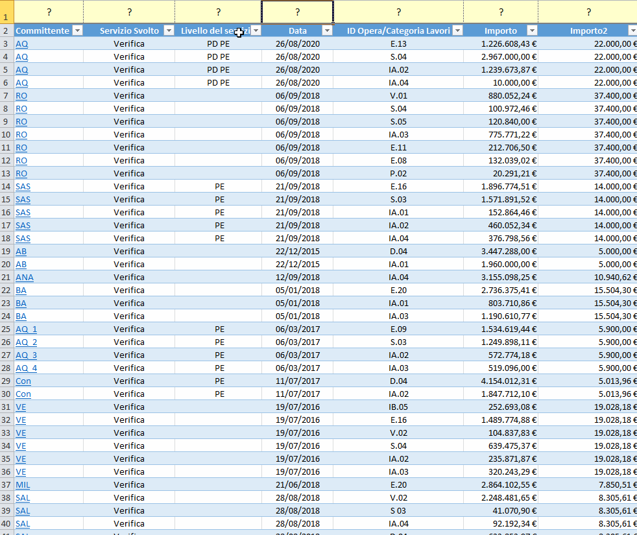Viewport: 637px width, 535px height.
Task: Open the ANA link in row 21
Action: click(25, 278)
